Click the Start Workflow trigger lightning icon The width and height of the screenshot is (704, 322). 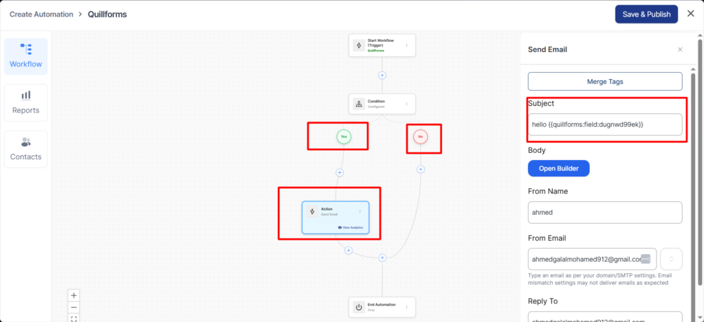click(358, 45)
